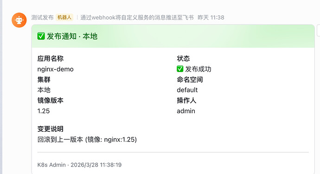
Task: Click the 镜像版本 field label
Action: [x=51, y=101]
